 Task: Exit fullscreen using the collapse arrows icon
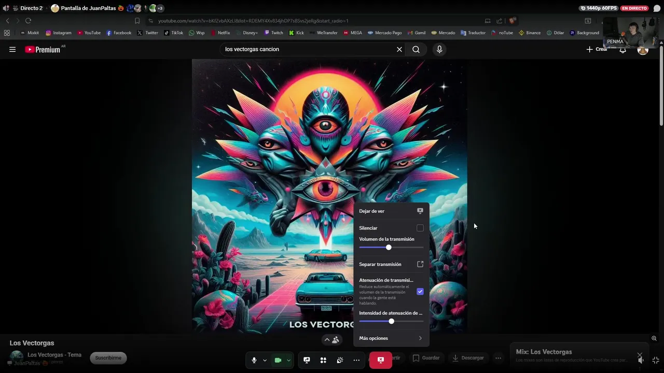[656, 360]
